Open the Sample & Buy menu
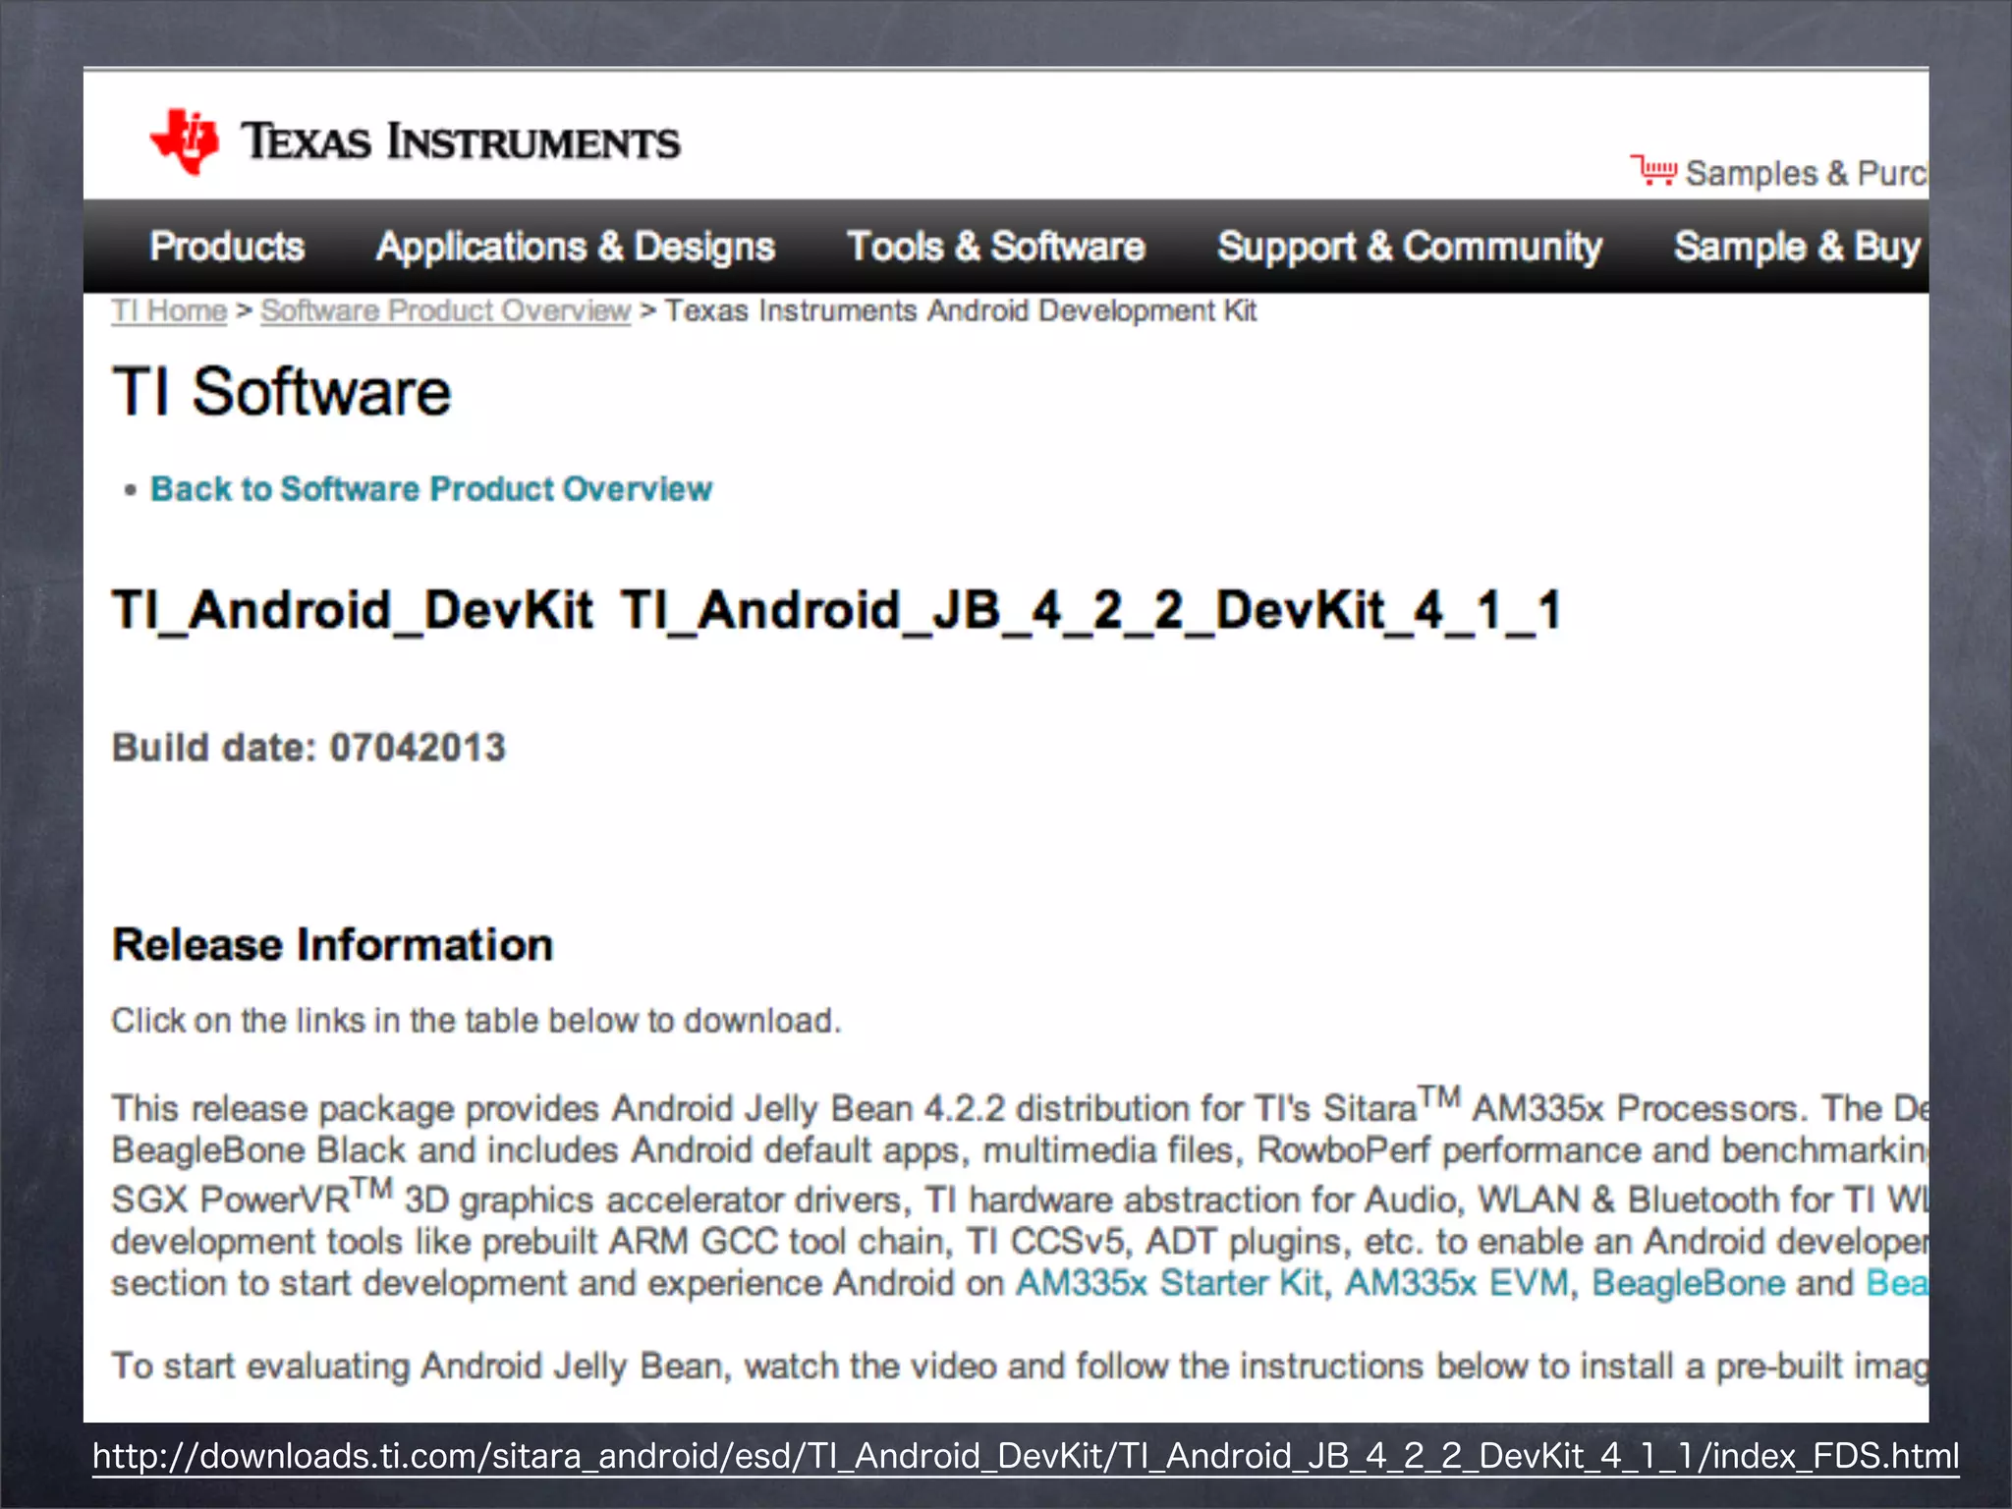This screenshot has height=1509, width=2012. click(1797, 247)
